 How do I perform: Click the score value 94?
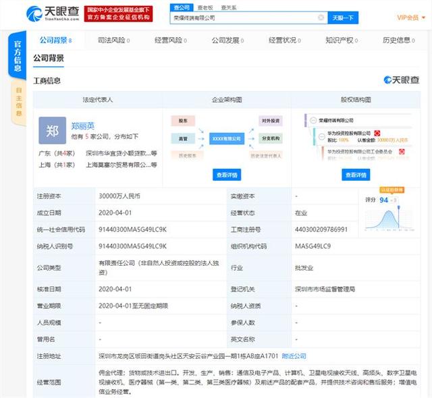click(x=384, y=200)
